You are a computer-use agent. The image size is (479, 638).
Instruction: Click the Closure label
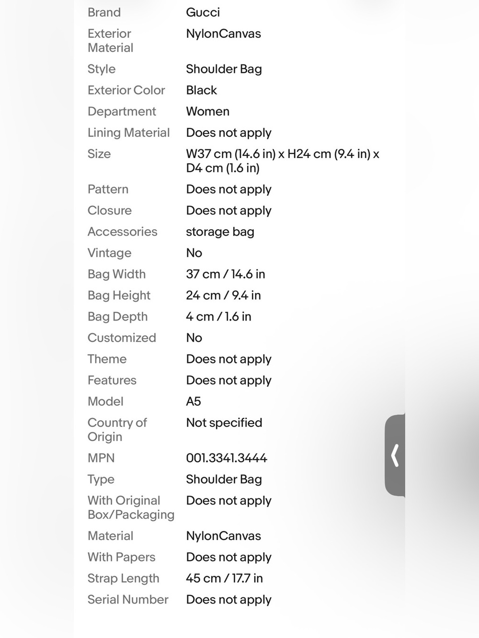coord(109,211)
